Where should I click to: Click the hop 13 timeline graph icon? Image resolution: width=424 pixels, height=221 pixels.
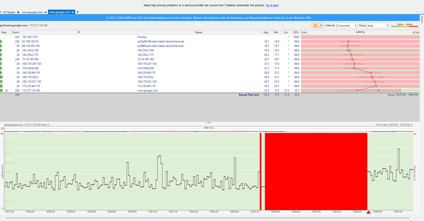[x=6, y=90]
